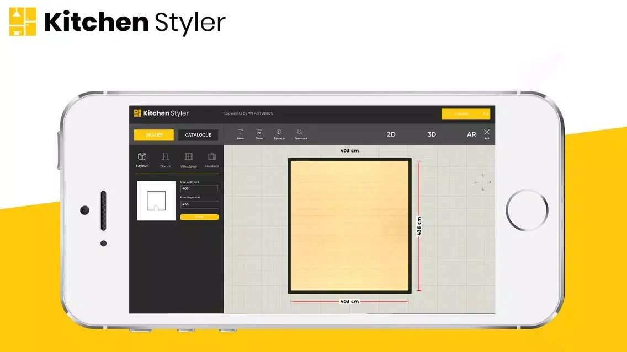Tap the phone's round home button
The image size is (627, 352).
527,210
